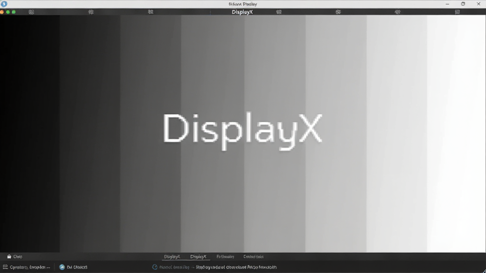Click the circular blue icon in status bar center
486x273 pixels.
[155, 267]
